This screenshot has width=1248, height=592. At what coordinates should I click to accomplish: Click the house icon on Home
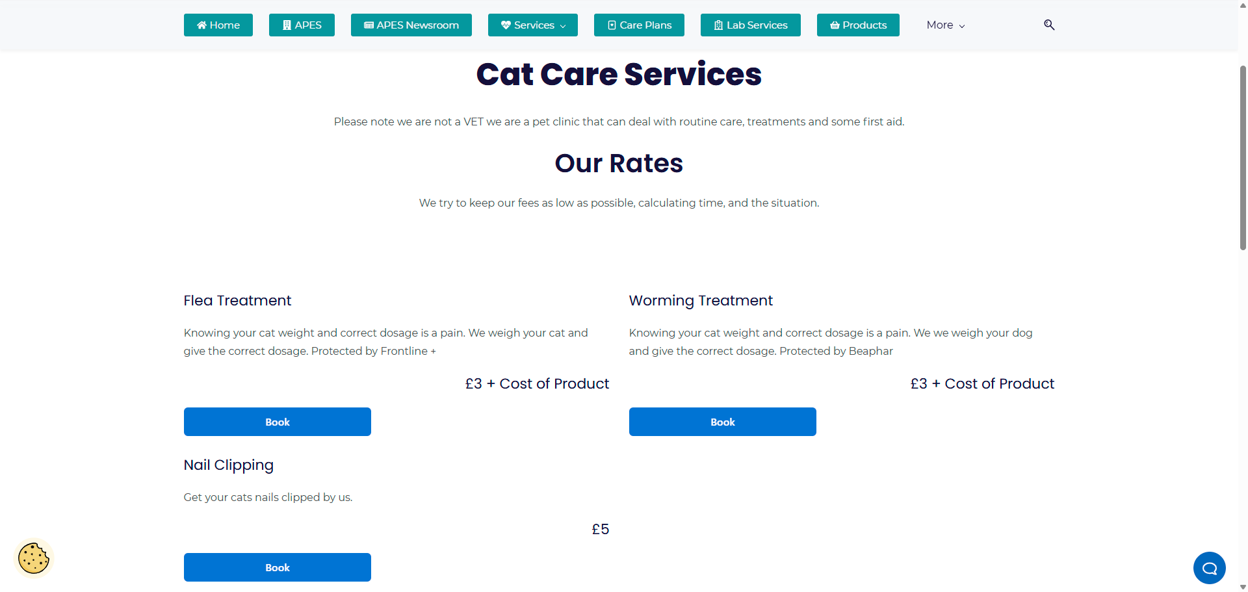click(x=201, y=25)
